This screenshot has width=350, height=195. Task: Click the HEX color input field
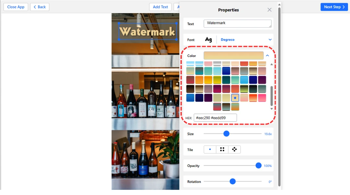215,118
